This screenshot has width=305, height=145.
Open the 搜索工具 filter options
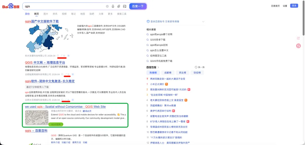(121, 14)
